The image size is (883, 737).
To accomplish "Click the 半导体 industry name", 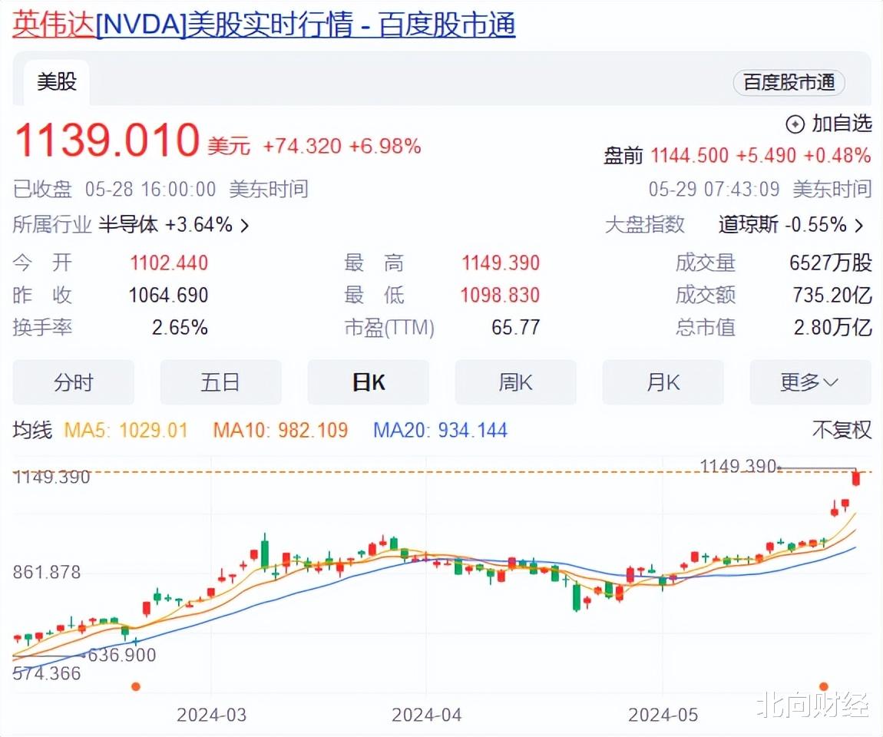I will click(128, 225).
